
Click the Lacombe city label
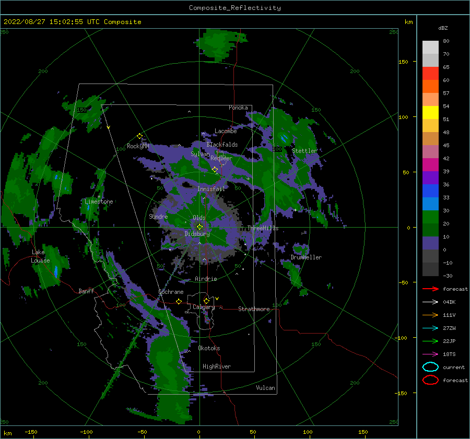tap(226, 131)
